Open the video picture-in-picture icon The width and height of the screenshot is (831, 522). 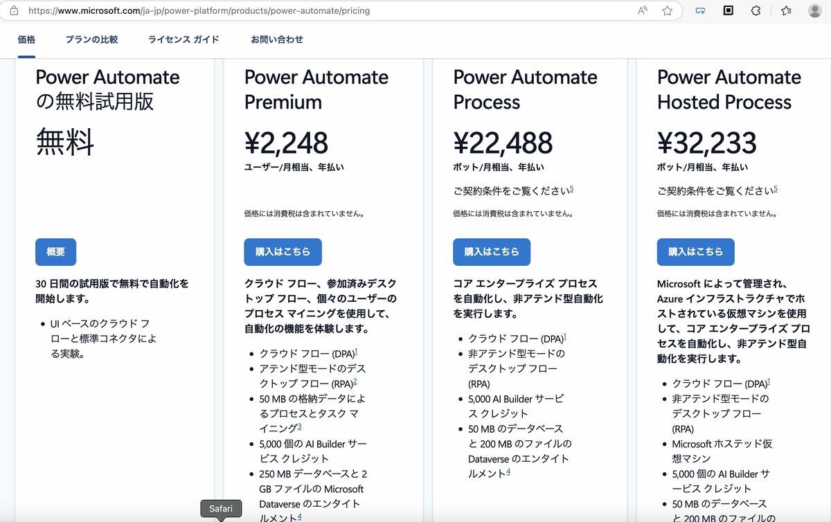[700, 10]
